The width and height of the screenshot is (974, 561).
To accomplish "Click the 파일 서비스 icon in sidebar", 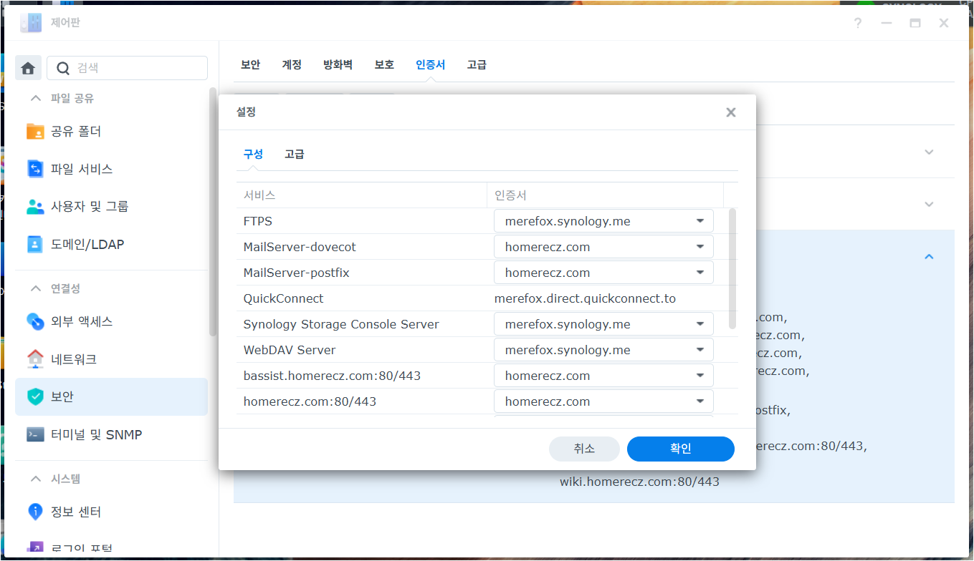I will pos(35,169).
